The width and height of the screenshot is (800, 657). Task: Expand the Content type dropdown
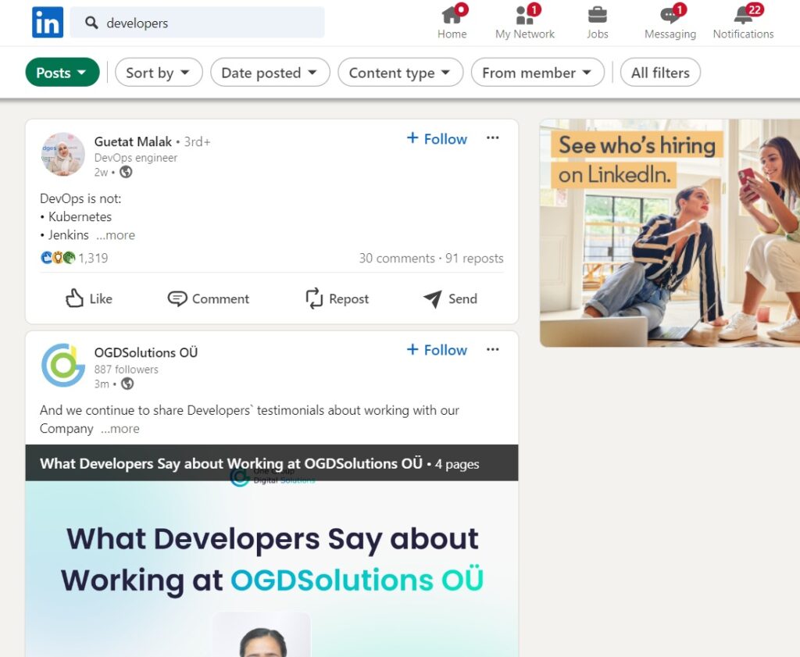click(x=399, y=73)
